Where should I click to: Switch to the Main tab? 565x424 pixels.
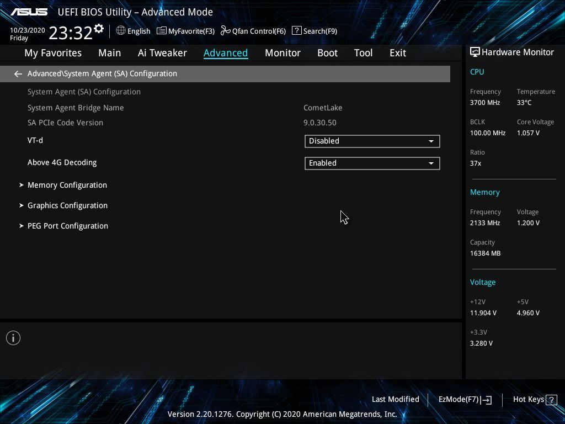[x=110, y=53]
